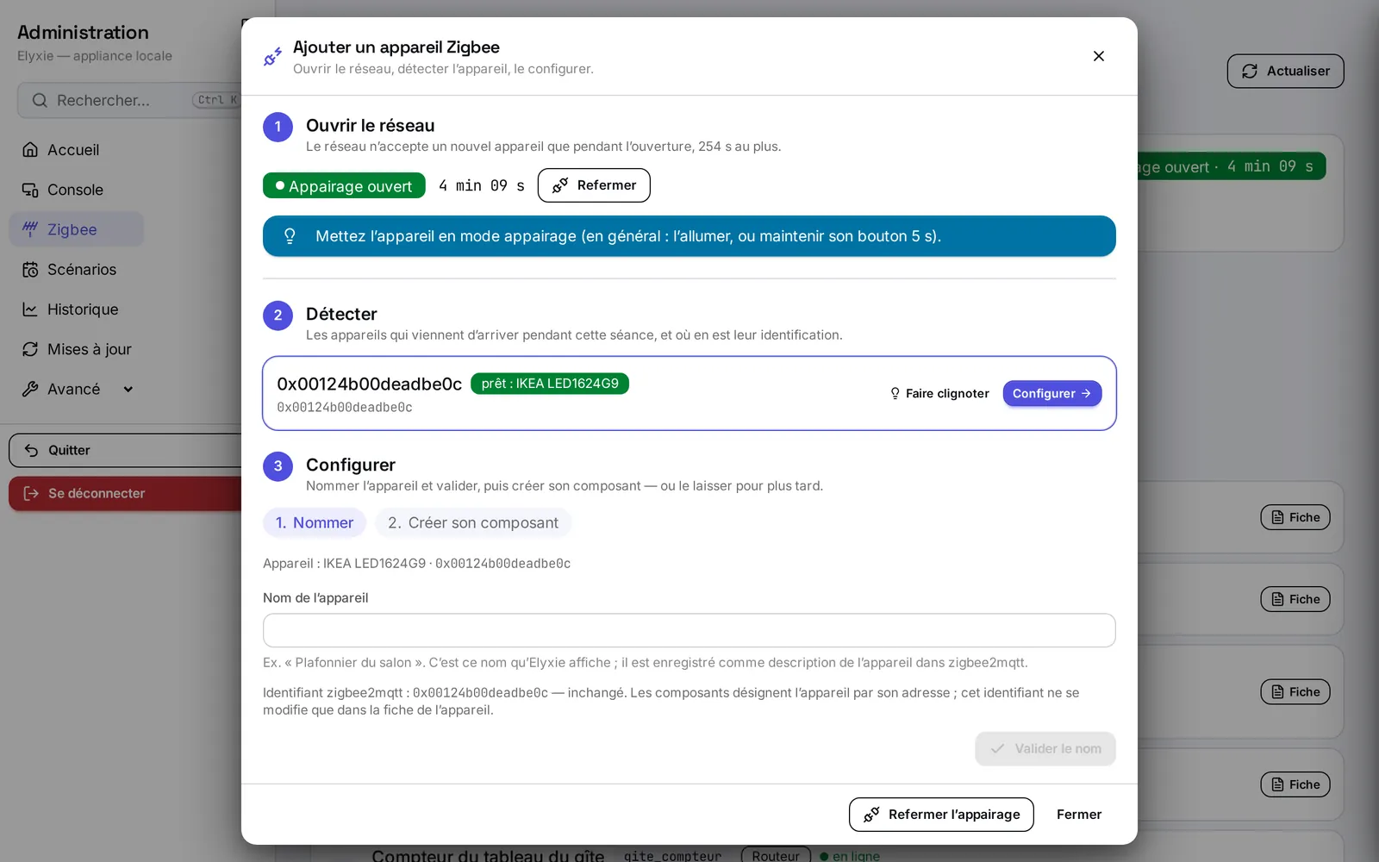
Task: Open Console in the sidebar
Action: point(76,190)
